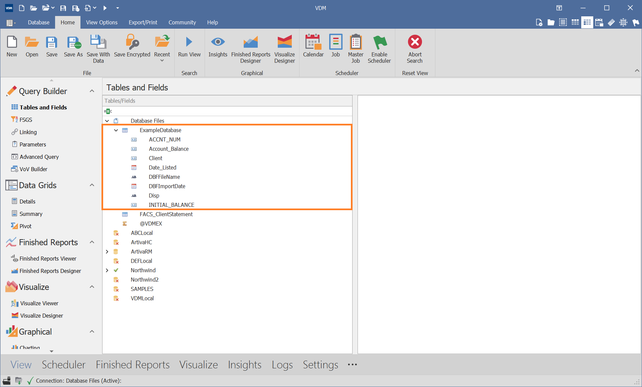Open quick access toolbar customize dropdown

click(x=118, y=8)
